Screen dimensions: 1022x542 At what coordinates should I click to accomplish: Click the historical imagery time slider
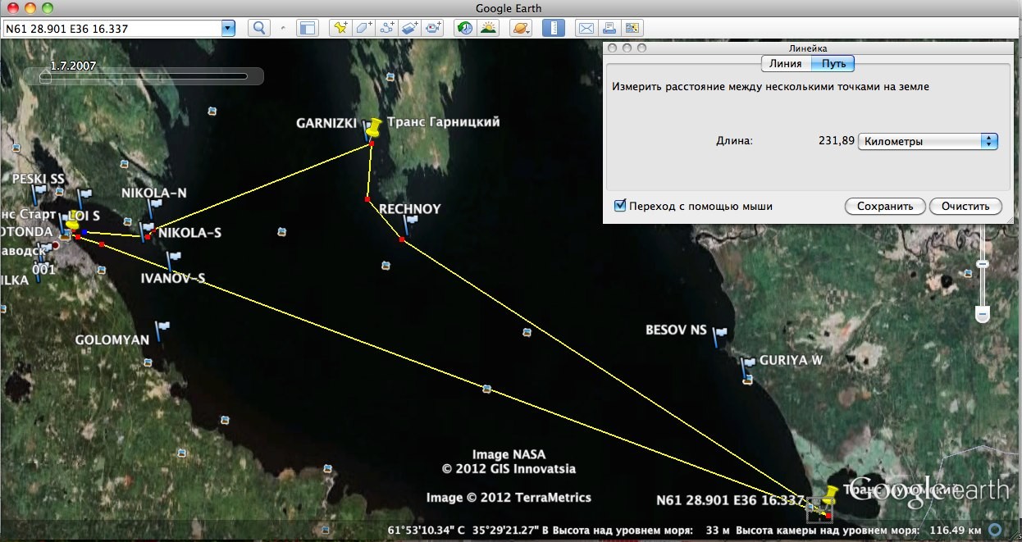click(144, 76)
